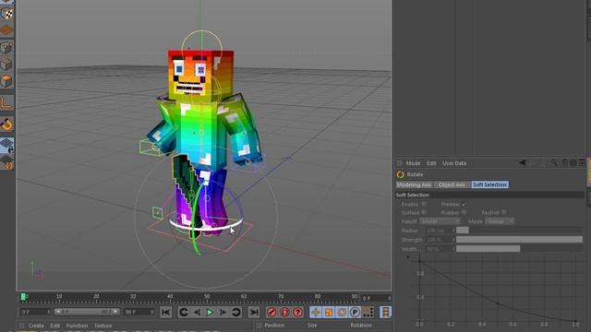591x332 pixels.
Task: Click the Radius slider bar
Action: pyautogui.click(x=519, y=231)
